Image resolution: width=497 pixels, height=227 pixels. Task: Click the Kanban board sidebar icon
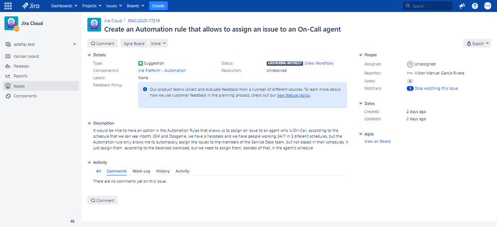tap(8, 56)
